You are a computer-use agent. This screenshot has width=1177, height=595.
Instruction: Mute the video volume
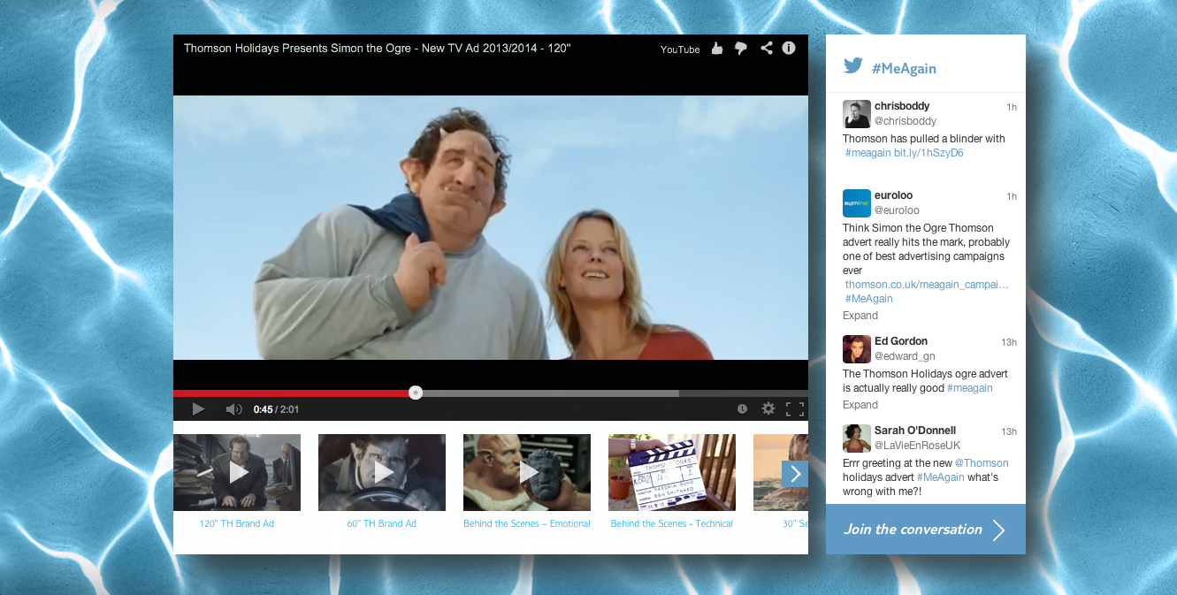pos(233,409)
